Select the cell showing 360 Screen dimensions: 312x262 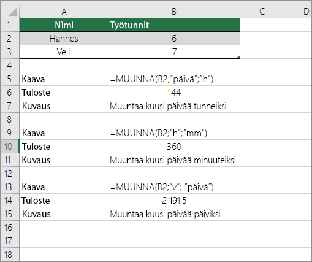pos(174,147)
